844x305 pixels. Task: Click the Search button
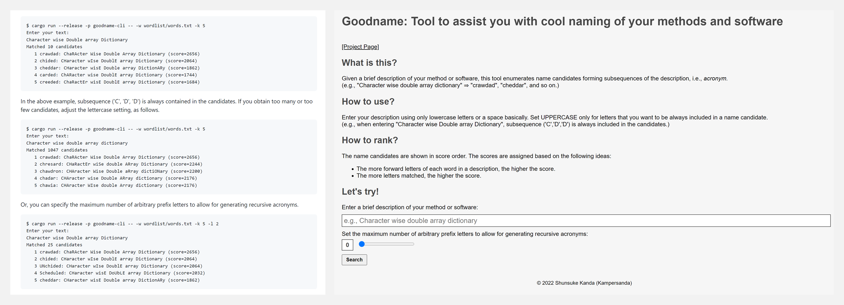(x=354, y=260)
